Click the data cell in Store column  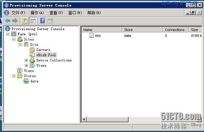pyautogui.click(x=128, y=36)
